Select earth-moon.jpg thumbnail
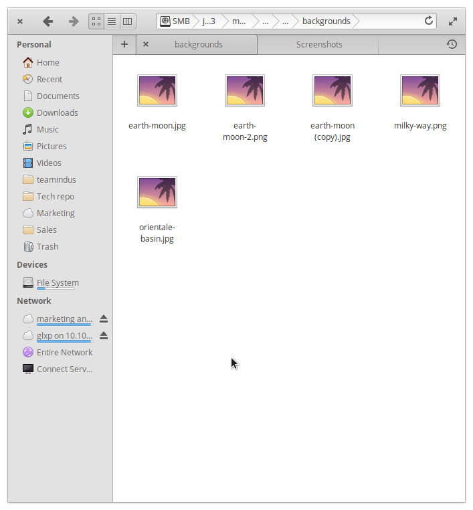This screenshot has height=510, width=473. click(157, 90)
